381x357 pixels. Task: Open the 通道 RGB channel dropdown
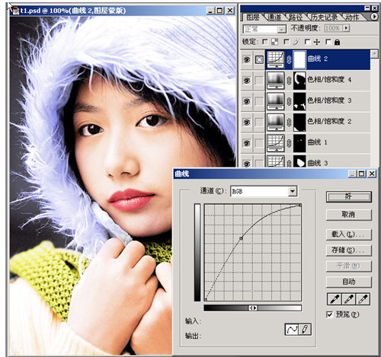pyautogui.click(x=293, y=191)
